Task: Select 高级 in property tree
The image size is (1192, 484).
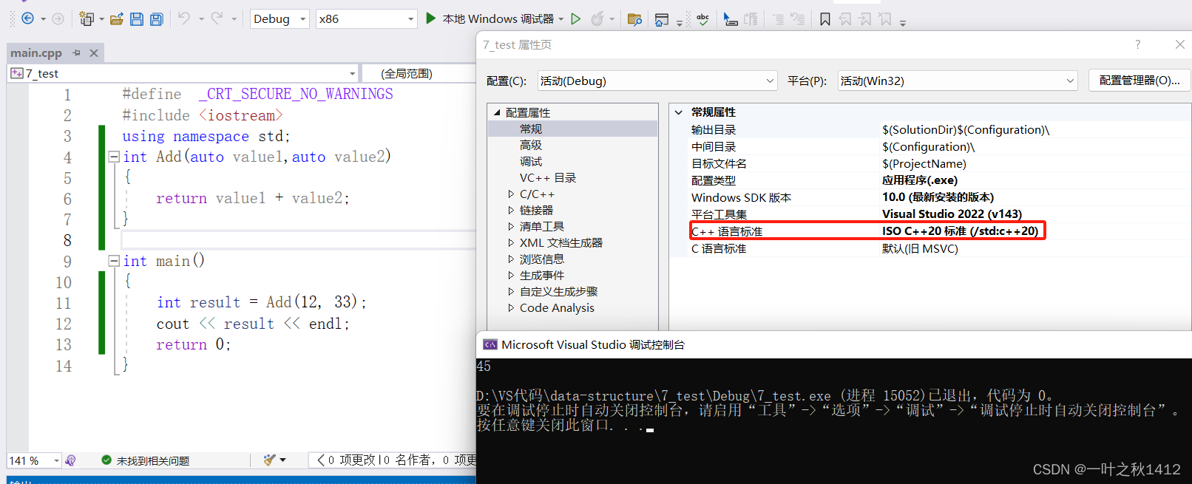Action: click(x=531, y=145)
